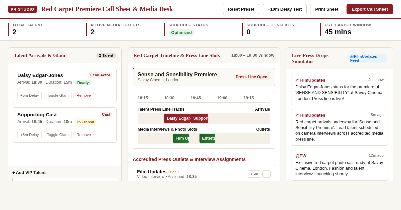This screenshot has height=210, width=401.
Task: Click the 2 Talent count badge
Action: tap(106, 55)
